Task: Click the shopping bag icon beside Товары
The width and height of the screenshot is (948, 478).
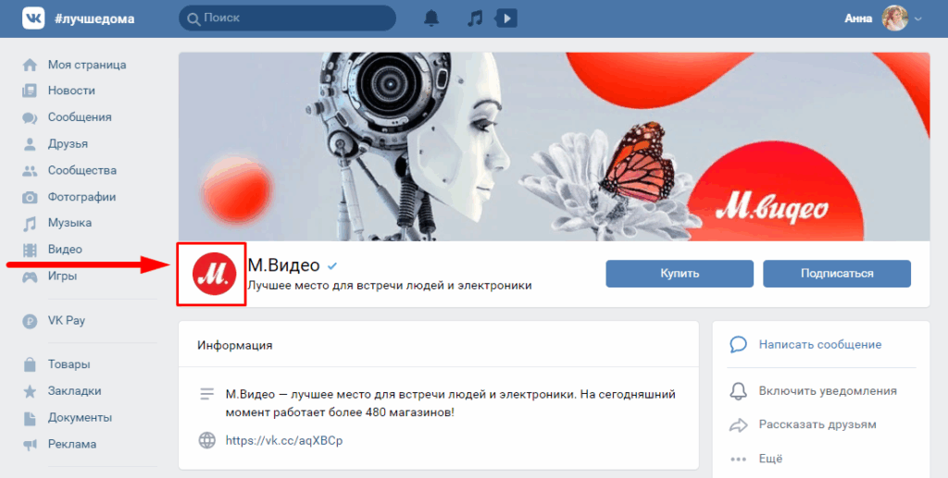Action: pyautogui.click(x=30, y=364)
